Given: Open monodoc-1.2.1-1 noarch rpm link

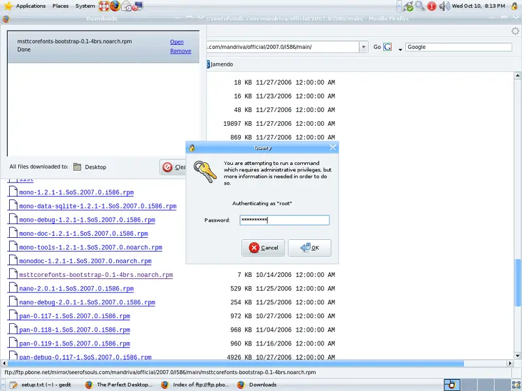Looking at the screenshot, I should click(x=85, y=261).
